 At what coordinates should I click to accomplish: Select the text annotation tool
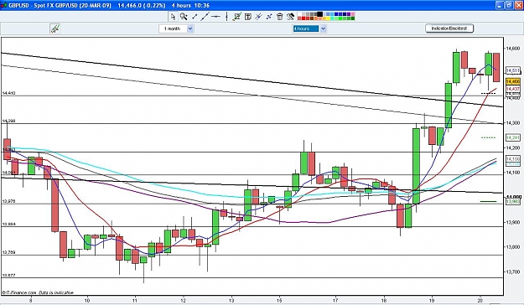coord(248,17)
